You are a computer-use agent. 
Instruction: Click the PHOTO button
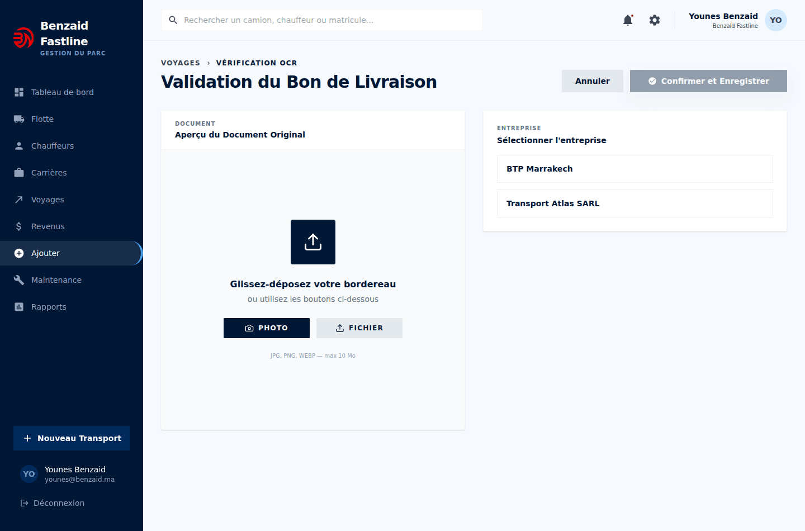coord(267,328)
